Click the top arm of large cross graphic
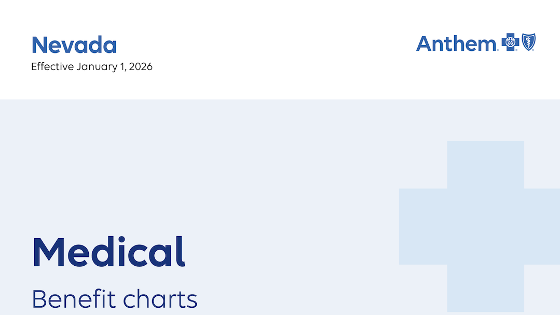This screenshot has width=560, height=315. click(x=485, y=165)
